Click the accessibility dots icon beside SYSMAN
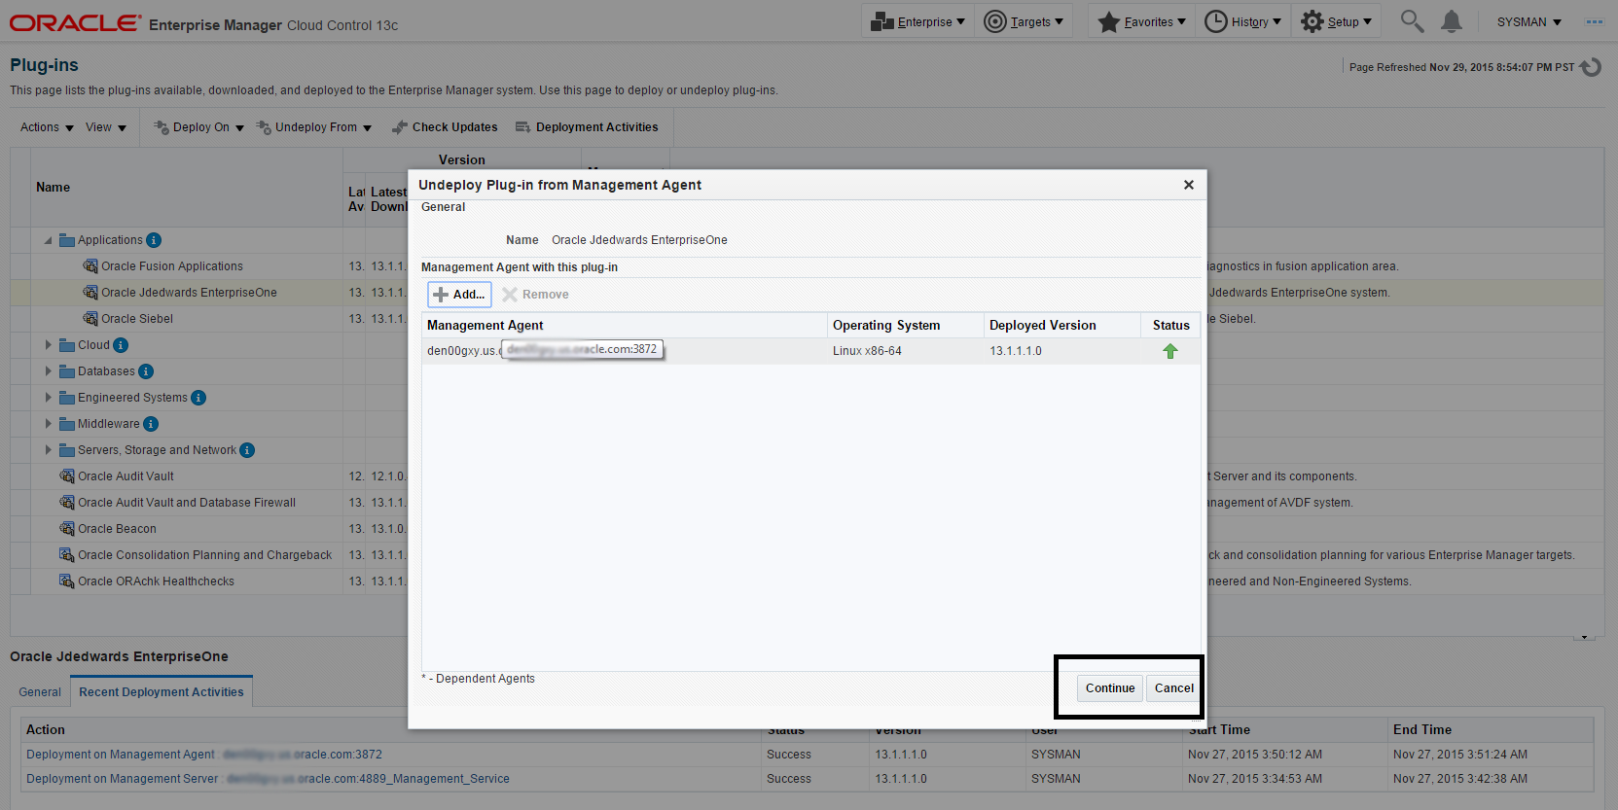 point(1595,21)
